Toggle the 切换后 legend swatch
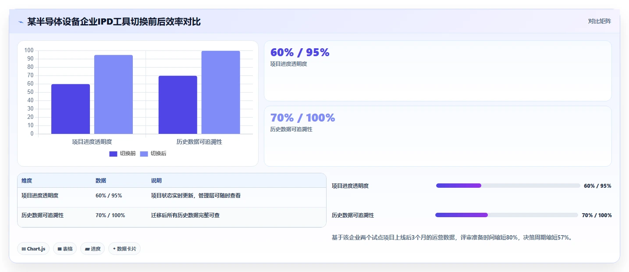This screenshot has height=272, width=629. pos(144,154)
